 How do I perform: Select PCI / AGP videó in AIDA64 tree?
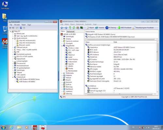72,50
